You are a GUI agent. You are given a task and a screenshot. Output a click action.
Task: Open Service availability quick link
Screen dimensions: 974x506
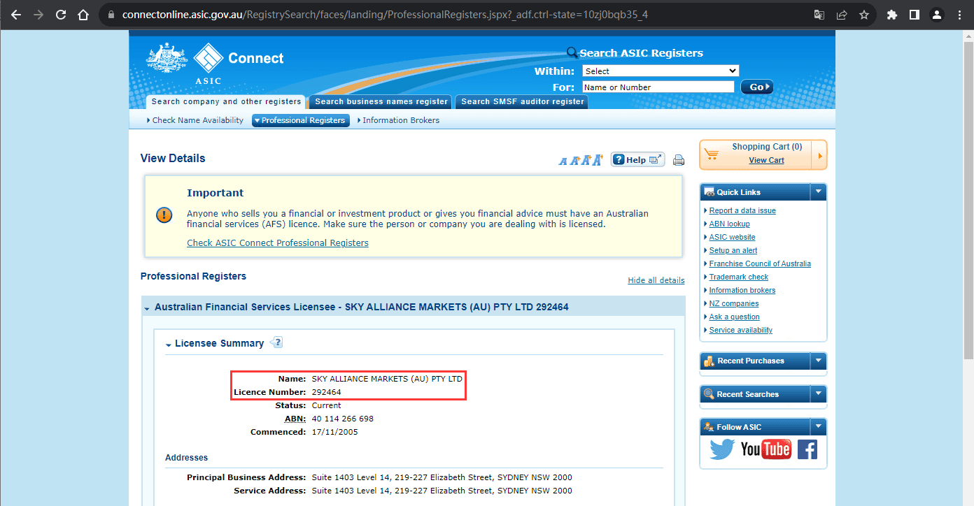pyautogui.click(x=740, y=330)
